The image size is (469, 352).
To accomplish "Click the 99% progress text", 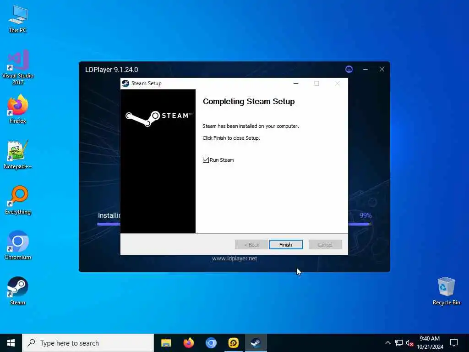I will 365,215.
